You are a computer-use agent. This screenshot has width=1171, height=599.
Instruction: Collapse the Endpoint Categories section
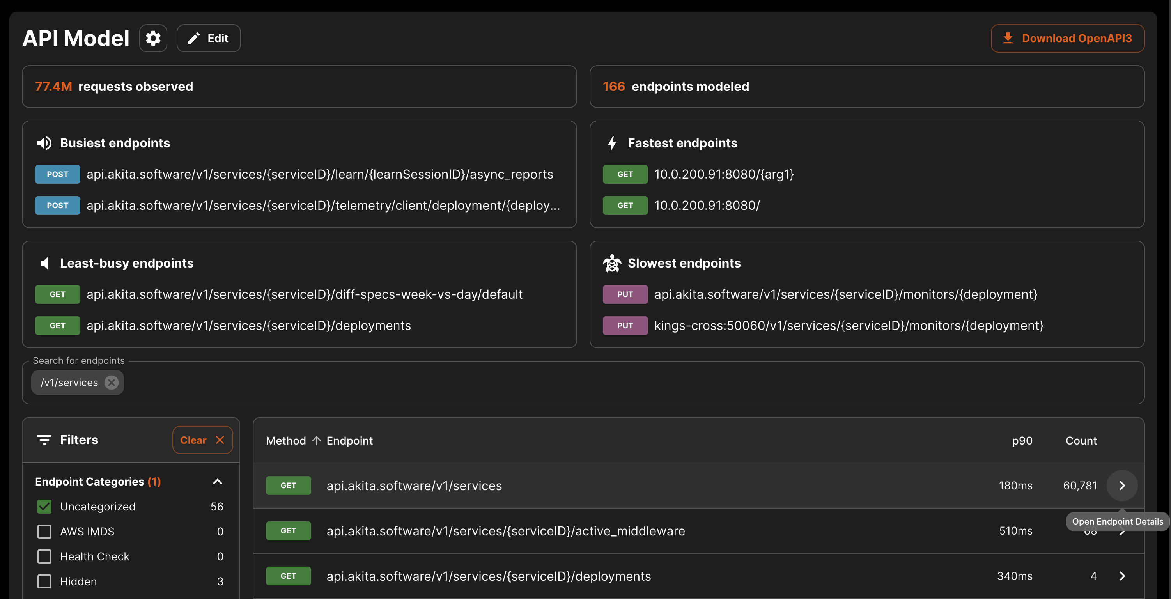pyautogui.click(x=217, y=482)
